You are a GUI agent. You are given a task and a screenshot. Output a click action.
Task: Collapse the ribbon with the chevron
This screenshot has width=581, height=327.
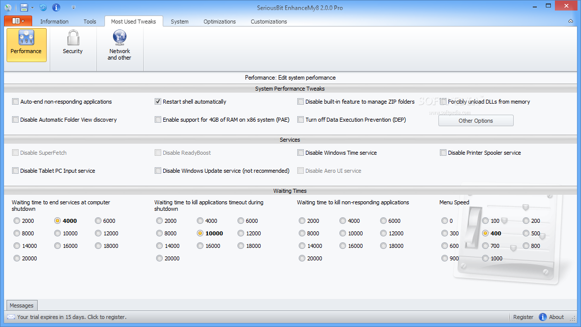[570, 22]
